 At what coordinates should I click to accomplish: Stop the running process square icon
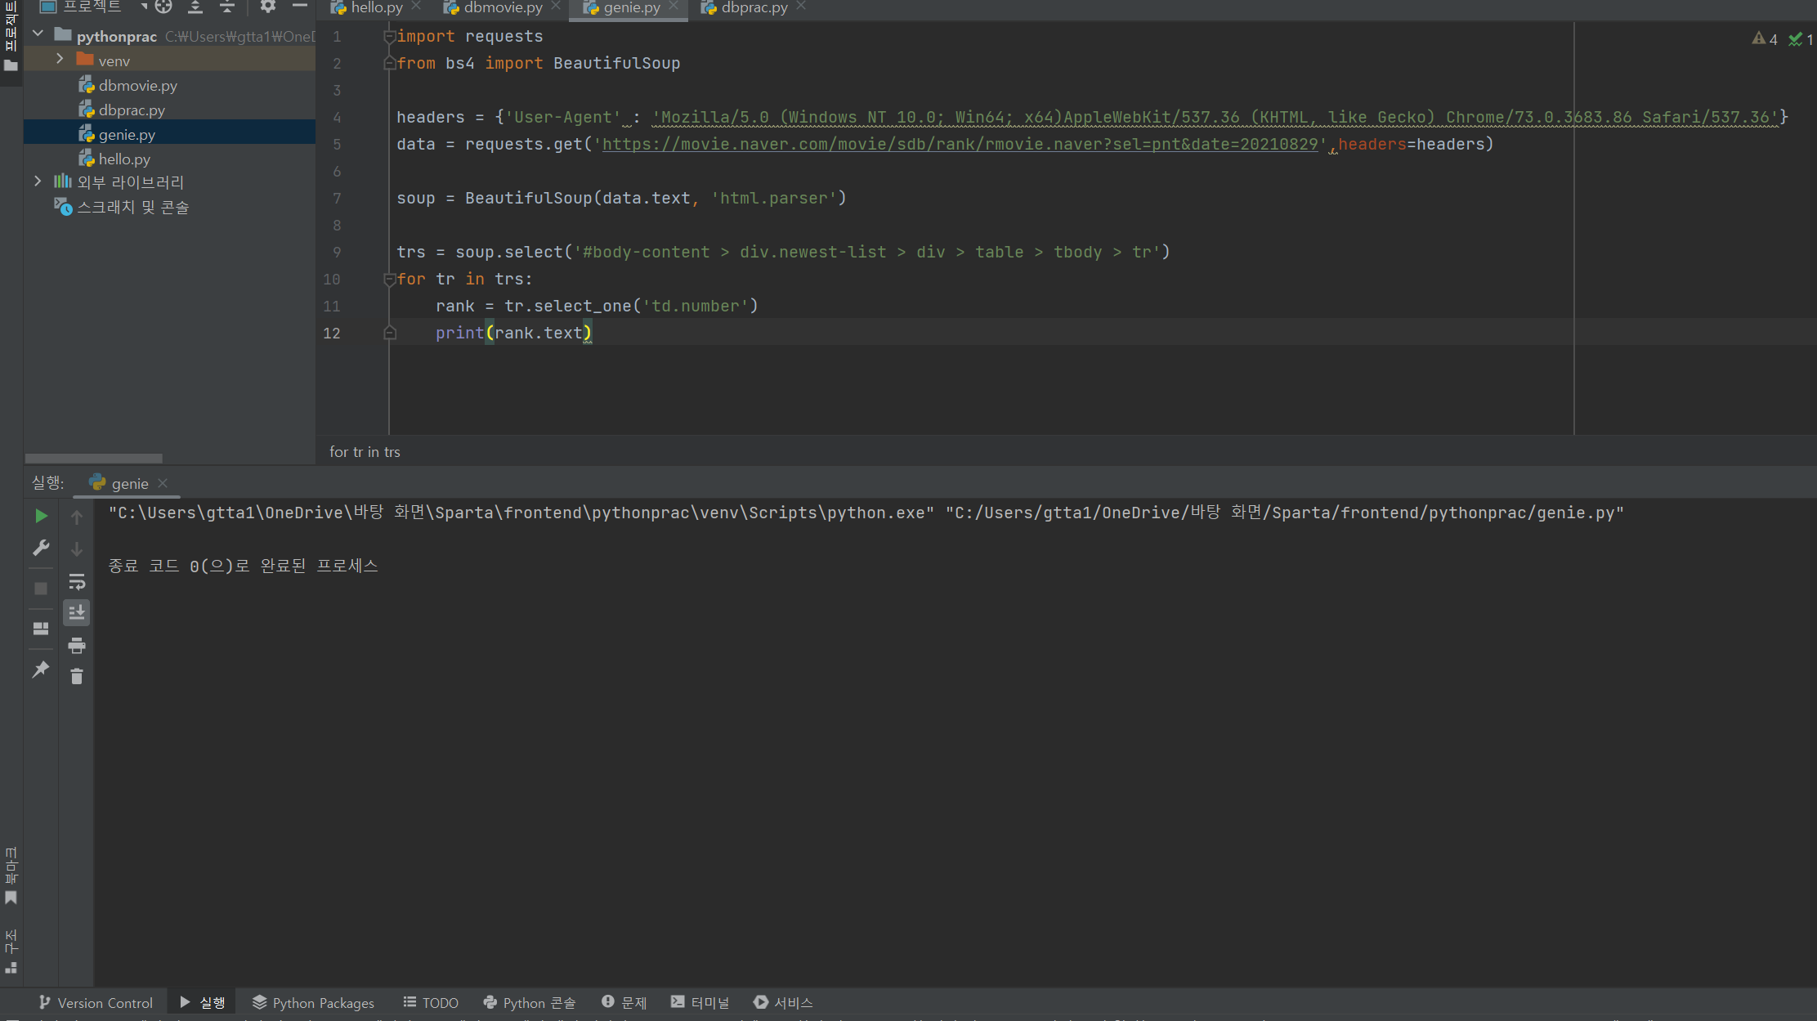[x=41, y=589]
